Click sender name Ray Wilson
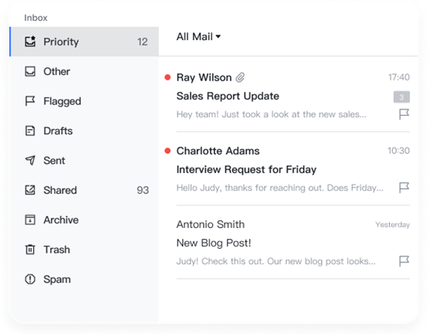This screenshot has width=432, height=334. tap(204, 78)
